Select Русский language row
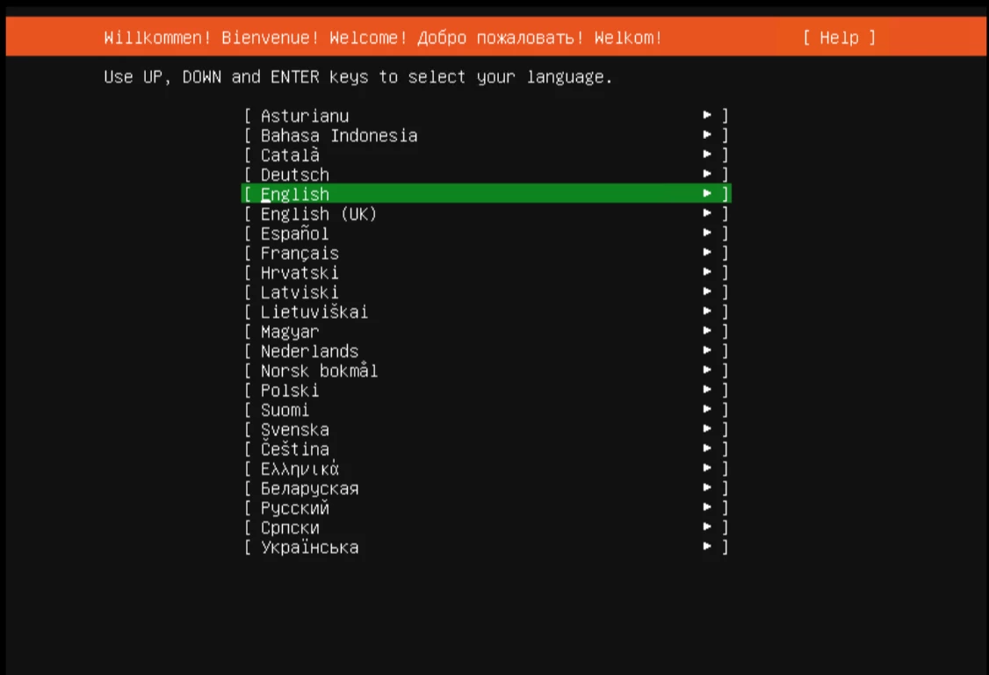This screenshot has height=675, width=989. 487,507
